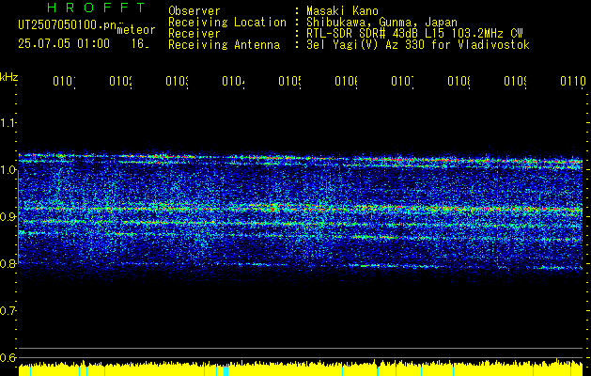This screenshot has height=376, width=591.
Task: Click the Receiver label
Action: 194,34
